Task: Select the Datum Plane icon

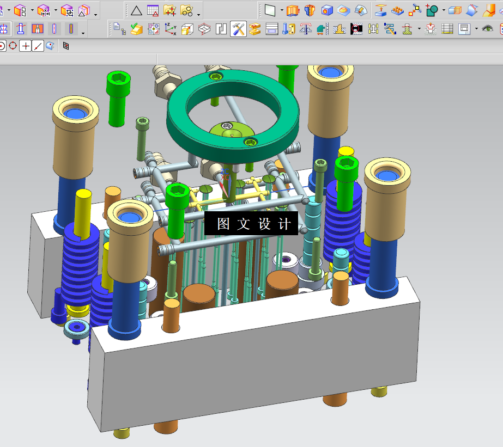Action: (x=270, y=10)
